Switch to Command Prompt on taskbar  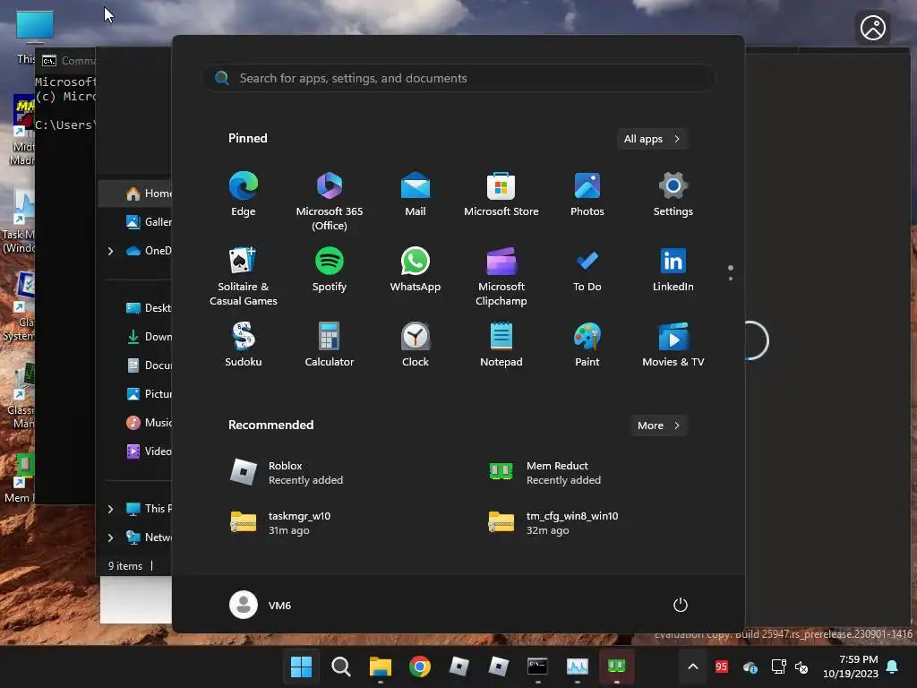coord(537,666)
